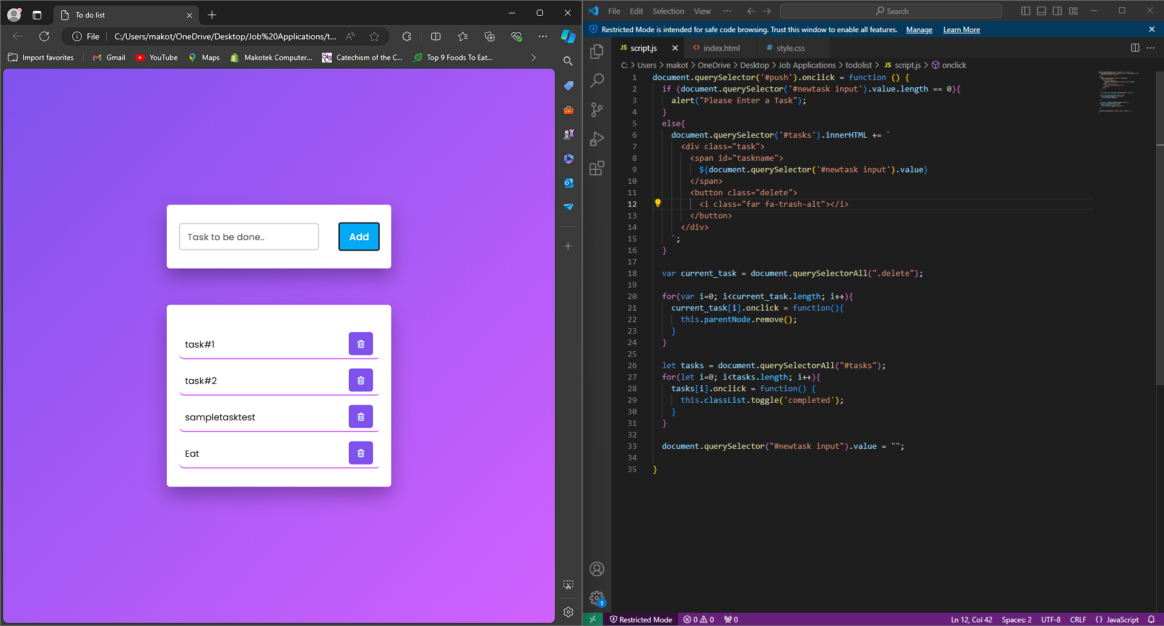1164x626 pixels.
Task: Click the lightbulb code action icon
Action: (x=658, y=204)
